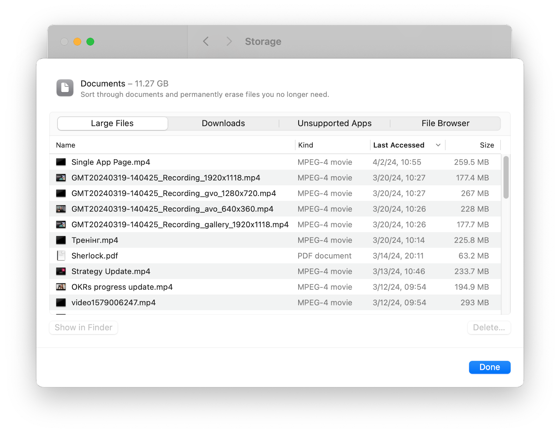Click the forward navigation arrow
Image resolution: width=560 pixels, height=435 pixels.
tap(229, 41)
